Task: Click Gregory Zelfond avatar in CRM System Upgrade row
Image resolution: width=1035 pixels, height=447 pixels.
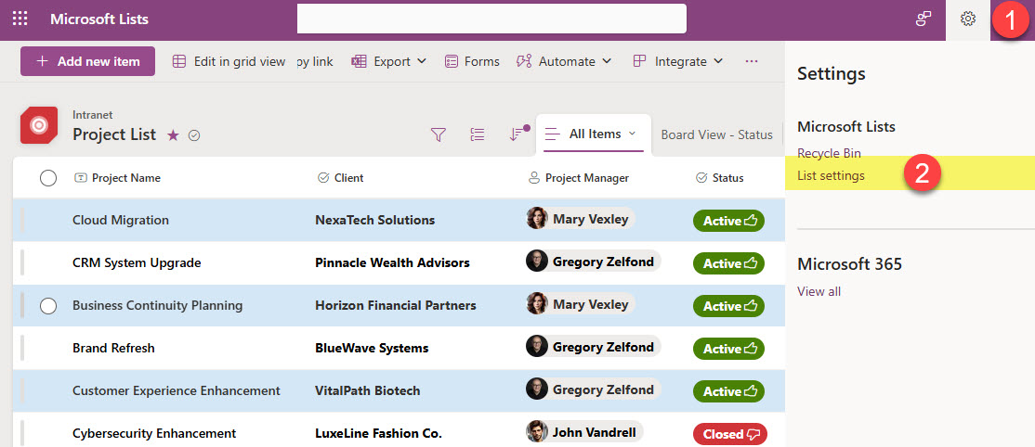Action: 537,262
